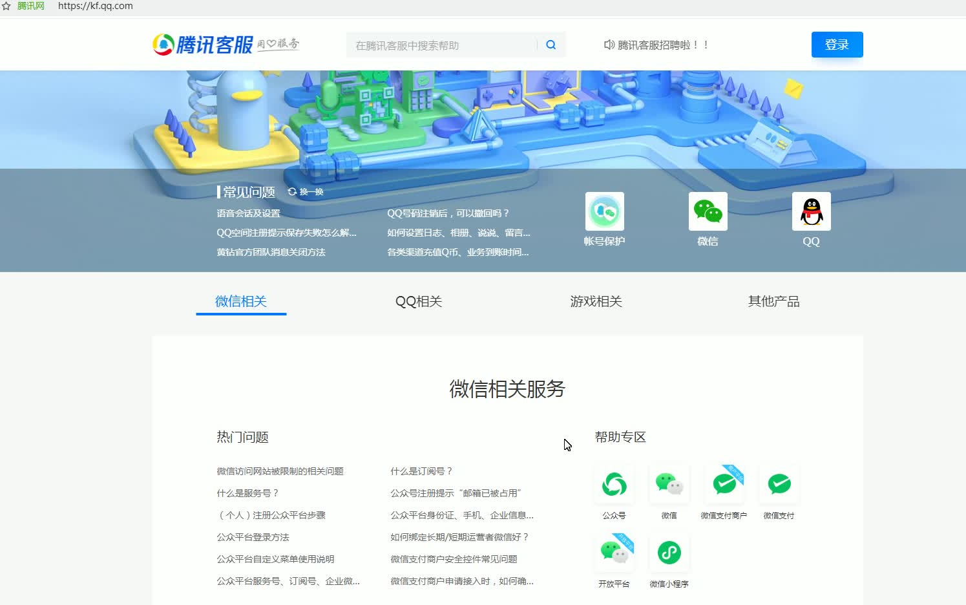Click the bookmark star icon in address bar
This screenshot has width=966, height=605.
pos(6,6)
